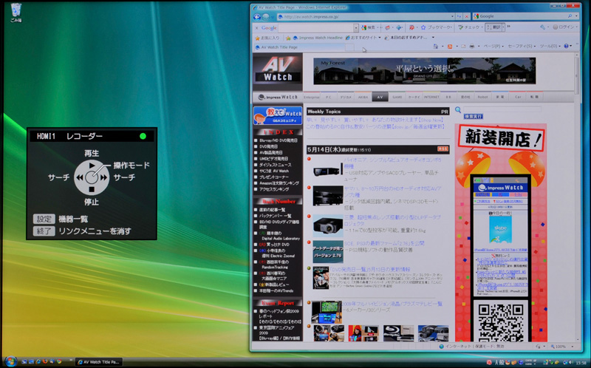Image resolution: width=591 pixels, height=368 pixels.
Task: Select the GAME tab in site navigation
Action: point(397,97)
